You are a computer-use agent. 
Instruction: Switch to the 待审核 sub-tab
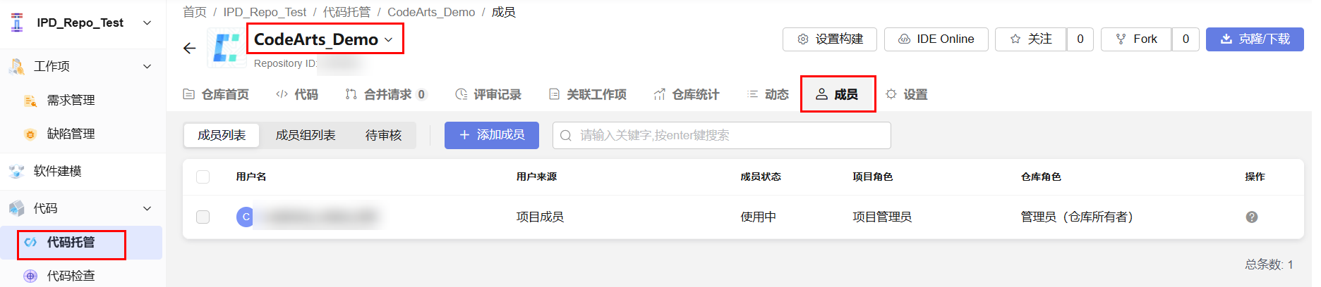click(384, 135)
